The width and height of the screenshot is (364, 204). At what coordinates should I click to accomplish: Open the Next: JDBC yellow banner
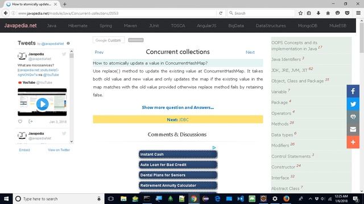178,120
